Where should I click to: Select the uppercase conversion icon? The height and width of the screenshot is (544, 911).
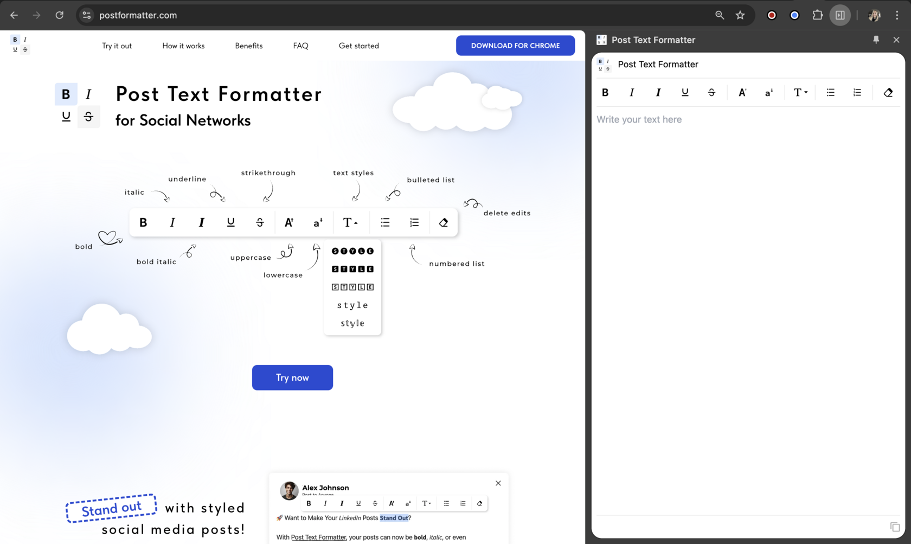(742, 92)
